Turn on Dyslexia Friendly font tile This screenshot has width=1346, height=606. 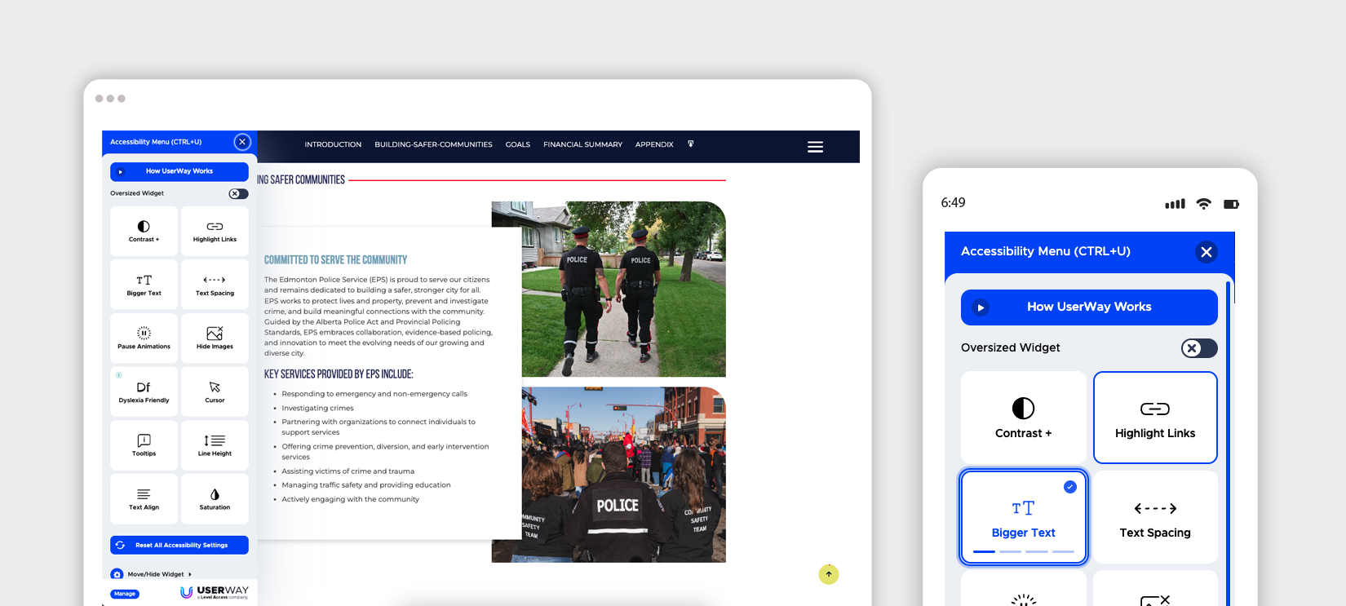[x=144, y=391]
